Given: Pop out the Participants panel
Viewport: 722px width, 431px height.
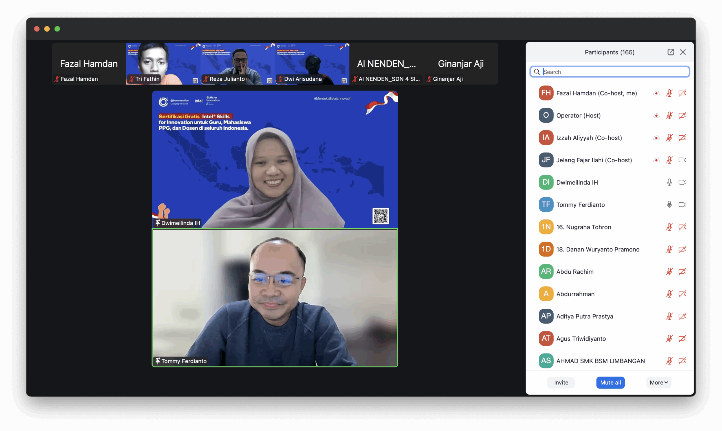Looking at the screenshot, I should coord(671,52).
